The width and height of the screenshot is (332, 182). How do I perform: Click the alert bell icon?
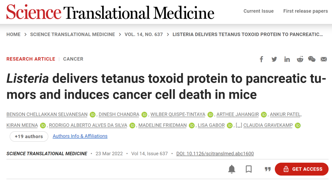coord(232,169)
